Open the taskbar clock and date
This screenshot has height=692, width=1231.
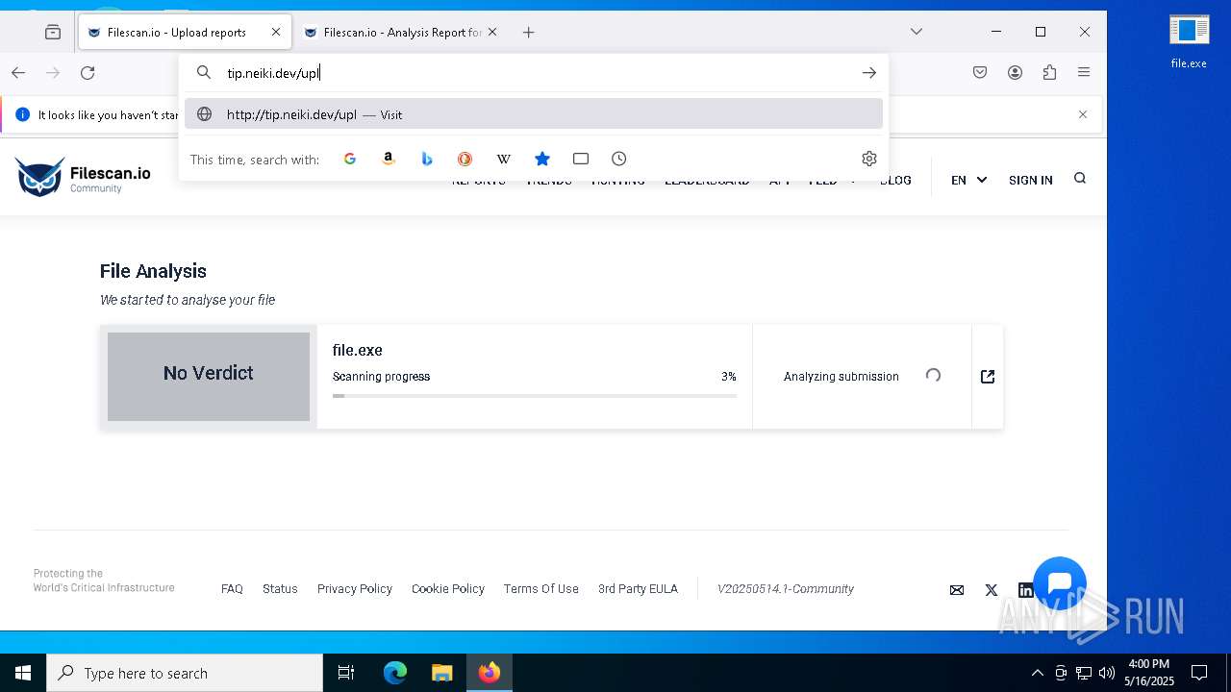tap(1149, 673)
